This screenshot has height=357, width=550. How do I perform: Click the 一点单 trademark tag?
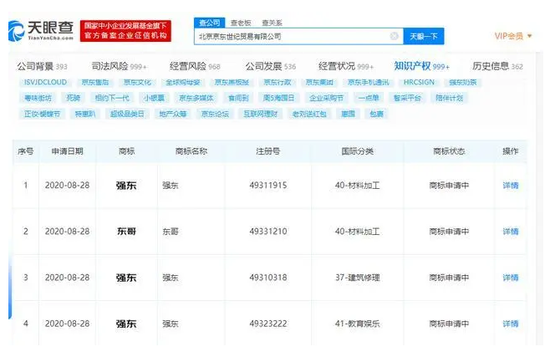coord(369,98)
